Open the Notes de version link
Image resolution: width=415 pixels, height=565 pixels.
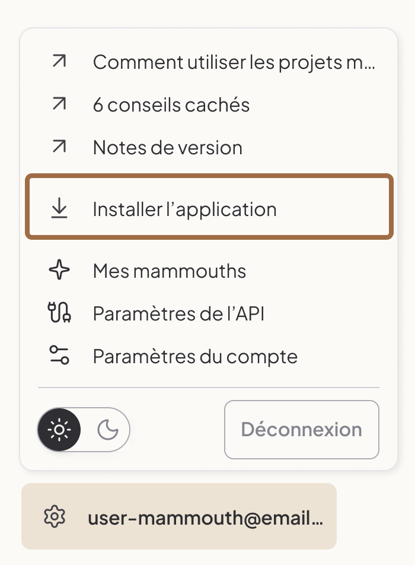click(x=168, y=147)
